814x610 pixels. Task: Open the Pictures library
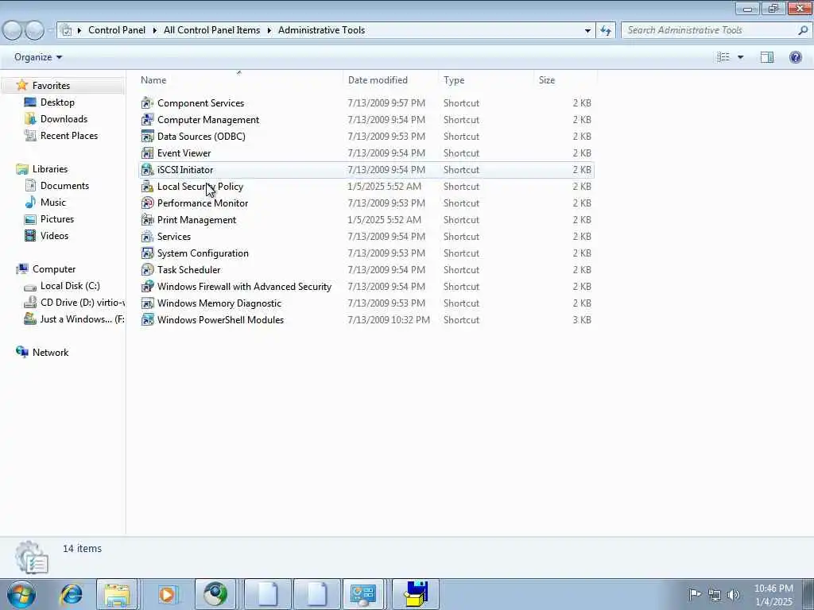tap(57, 219)
